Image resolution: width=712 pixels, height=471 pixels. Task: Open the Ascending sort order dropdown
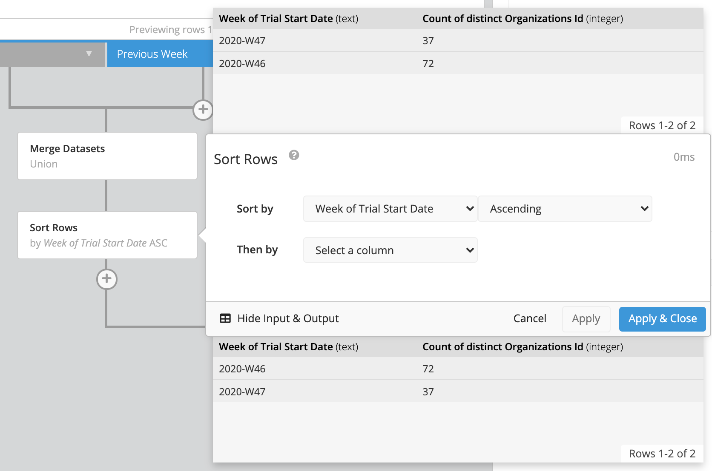(x=565, y=209)
